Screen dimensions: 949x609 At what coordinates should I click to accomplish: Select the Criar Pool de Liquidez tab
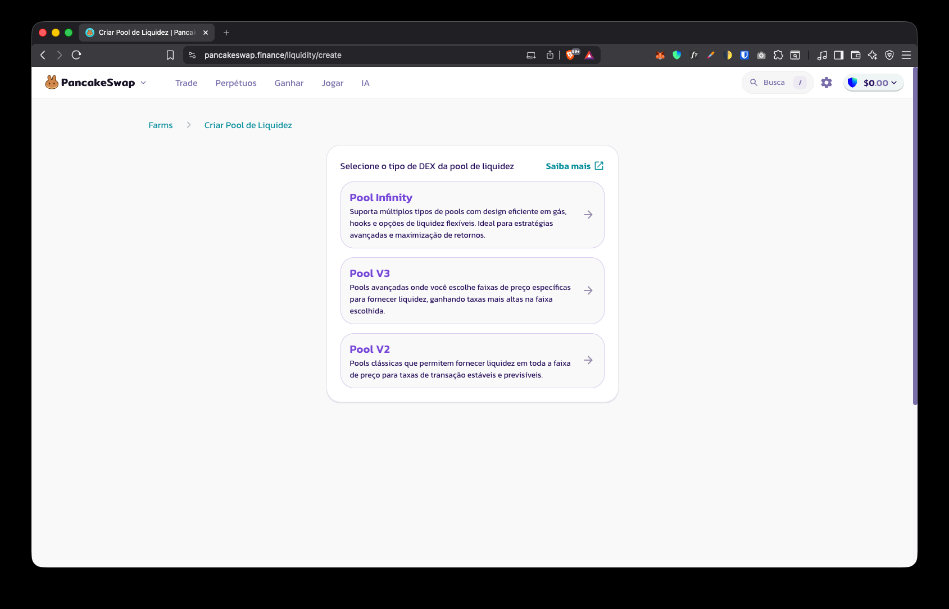point(146,33)
